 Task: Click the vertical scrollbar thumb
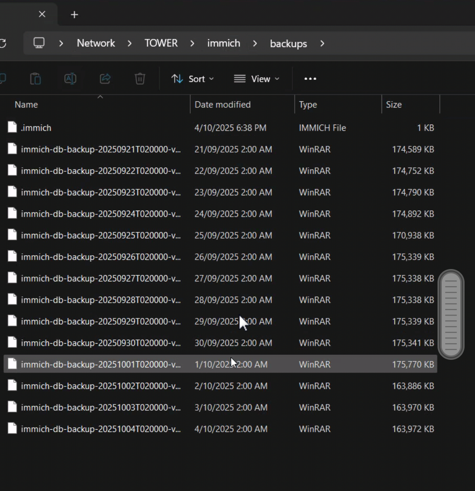point(451,315)
